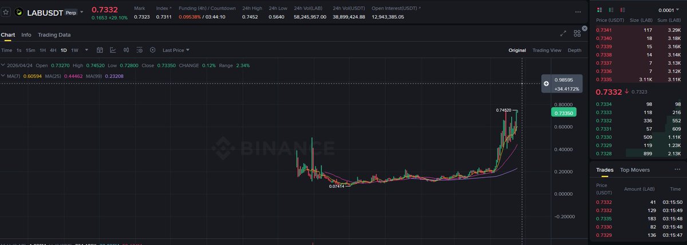Select bid price 0.7334 in order book
The image size is (687, 245).
[603, 105]
